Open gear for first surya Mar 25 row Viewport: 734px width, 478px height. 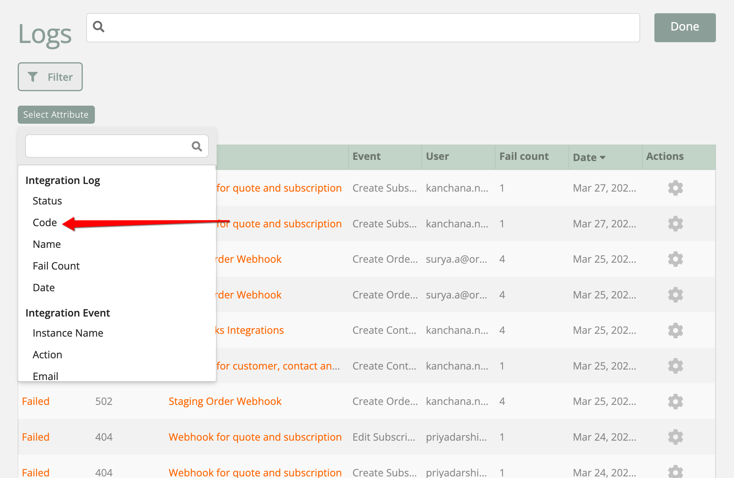tap(675, 259)
